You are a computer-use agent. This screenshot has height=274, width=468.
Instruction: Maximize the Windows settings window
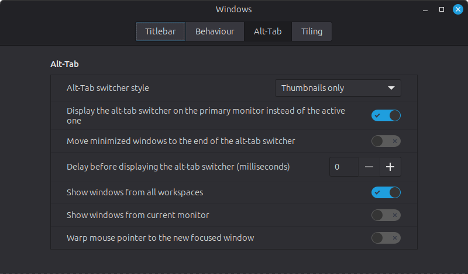[442, 9]
